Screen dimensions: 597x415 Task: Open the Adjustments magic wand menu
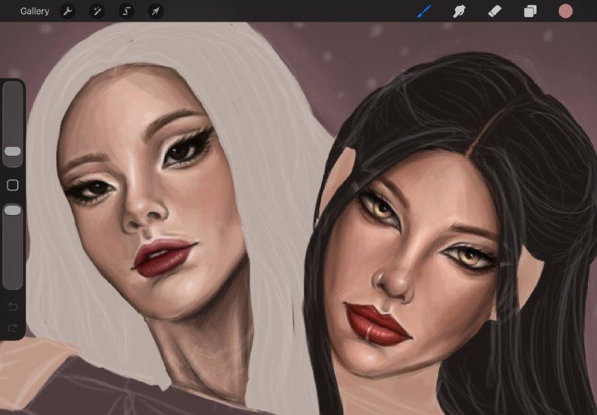tap(97, 11)
